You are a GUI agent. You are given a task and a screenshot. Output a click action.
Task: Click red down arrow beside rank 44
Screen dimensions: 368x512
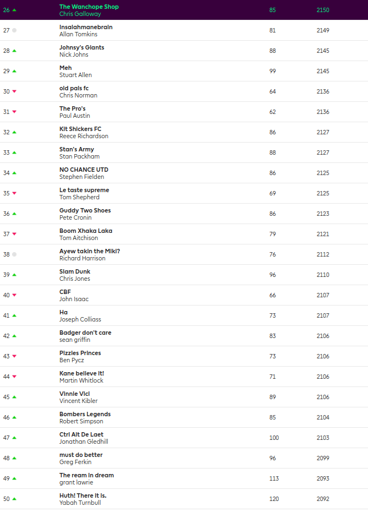14,377
